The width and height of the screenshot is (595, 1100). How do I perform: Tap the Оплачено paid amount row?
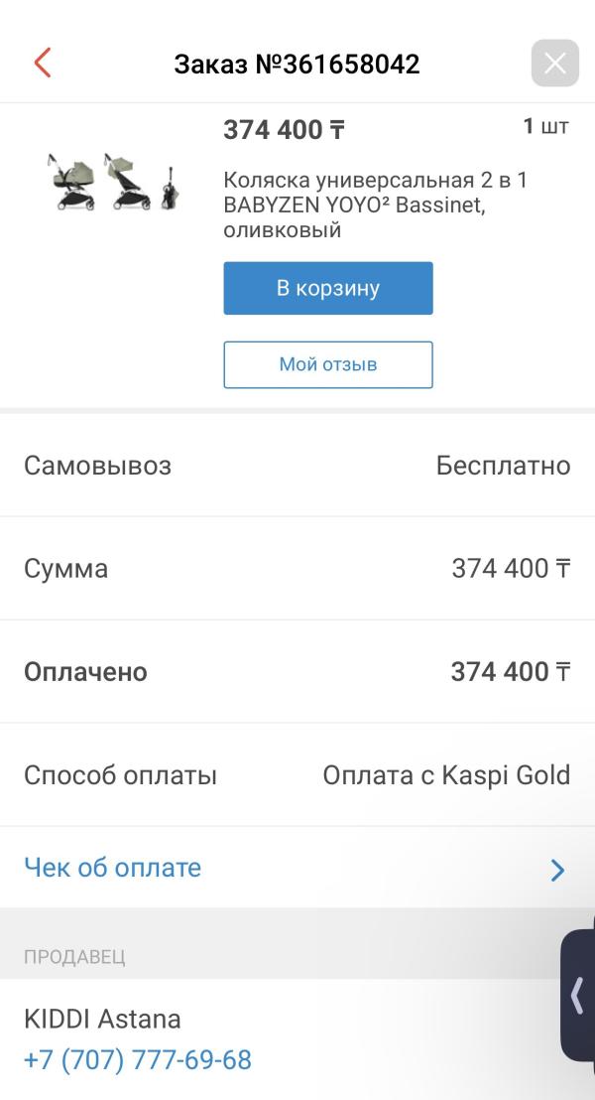[297, 671]
